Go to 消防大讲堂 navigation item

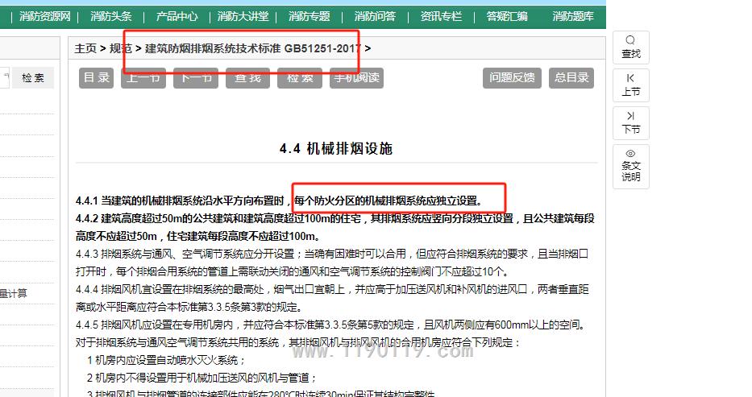243,16
